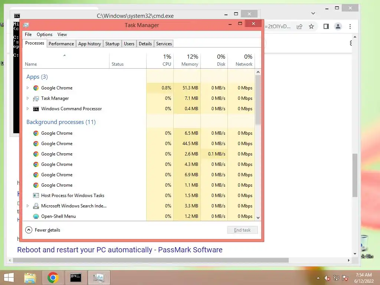
Task: Open the View menu
Action: [62, 35]
